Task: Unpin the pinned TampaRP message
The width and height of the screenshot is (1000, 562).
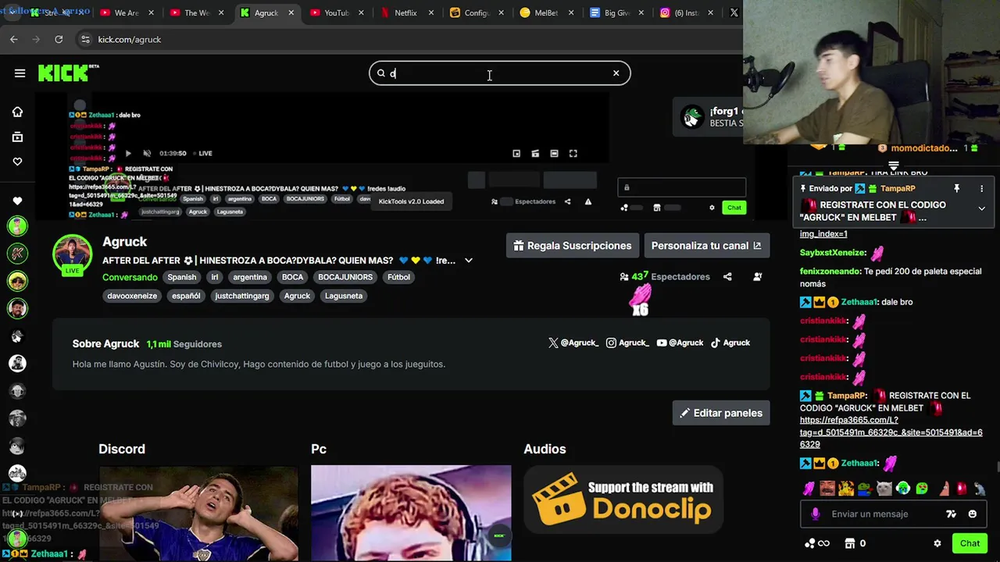Action: point(956,188)
